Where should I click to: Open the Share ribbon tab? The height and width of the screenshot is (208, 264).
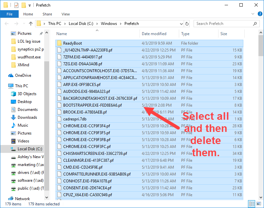[x=47, y=14]
